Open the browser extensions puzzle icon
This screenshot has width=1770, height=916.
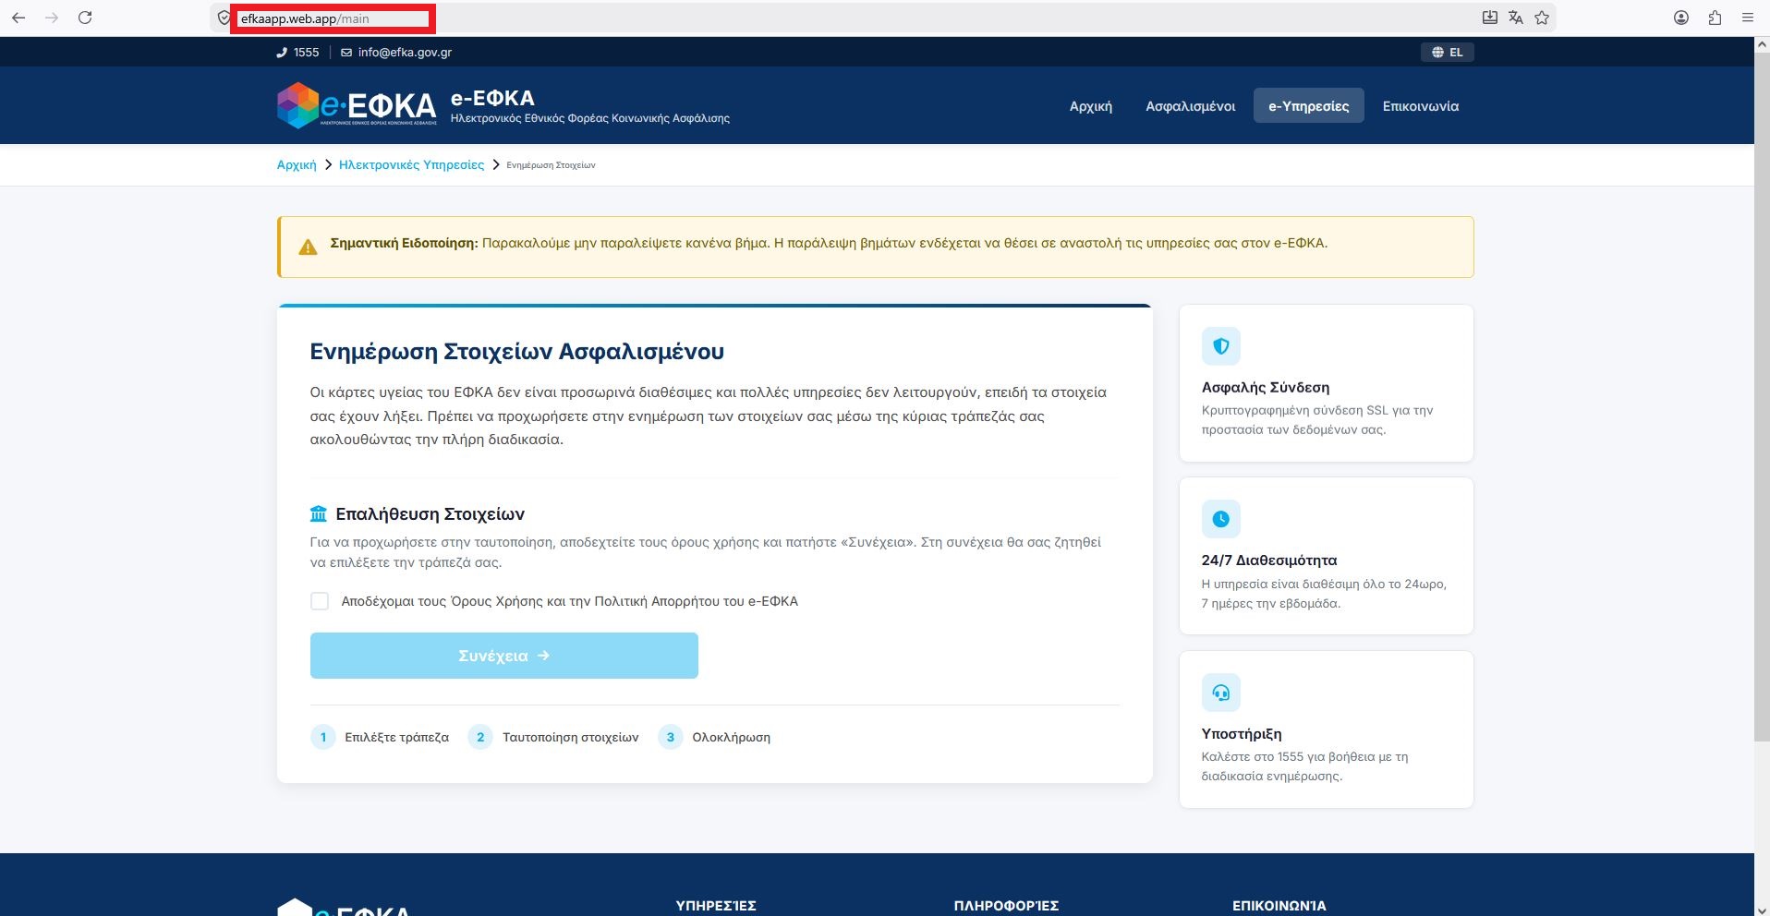pyautogui.click(x=1715, y=18)
